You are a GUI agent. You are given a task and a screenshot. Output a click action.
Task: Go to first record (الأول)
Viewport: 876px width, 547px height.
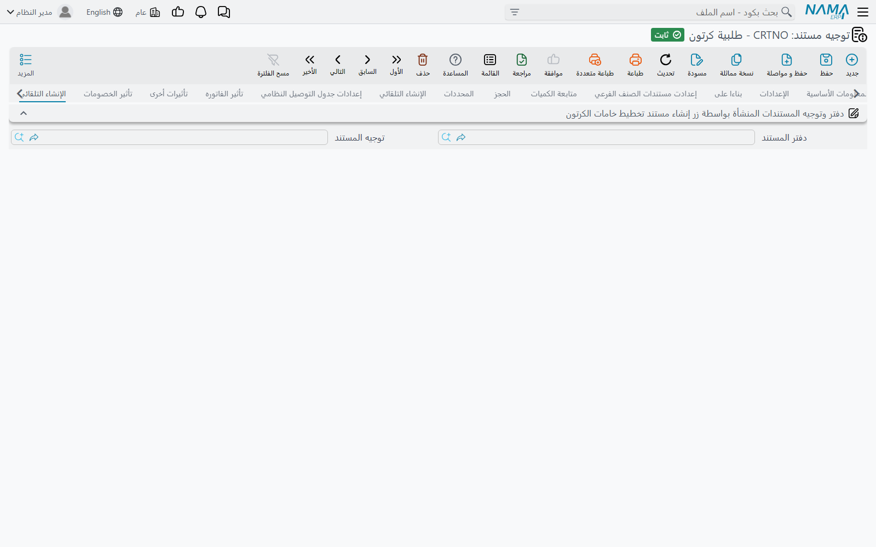[x=396, y=65]
